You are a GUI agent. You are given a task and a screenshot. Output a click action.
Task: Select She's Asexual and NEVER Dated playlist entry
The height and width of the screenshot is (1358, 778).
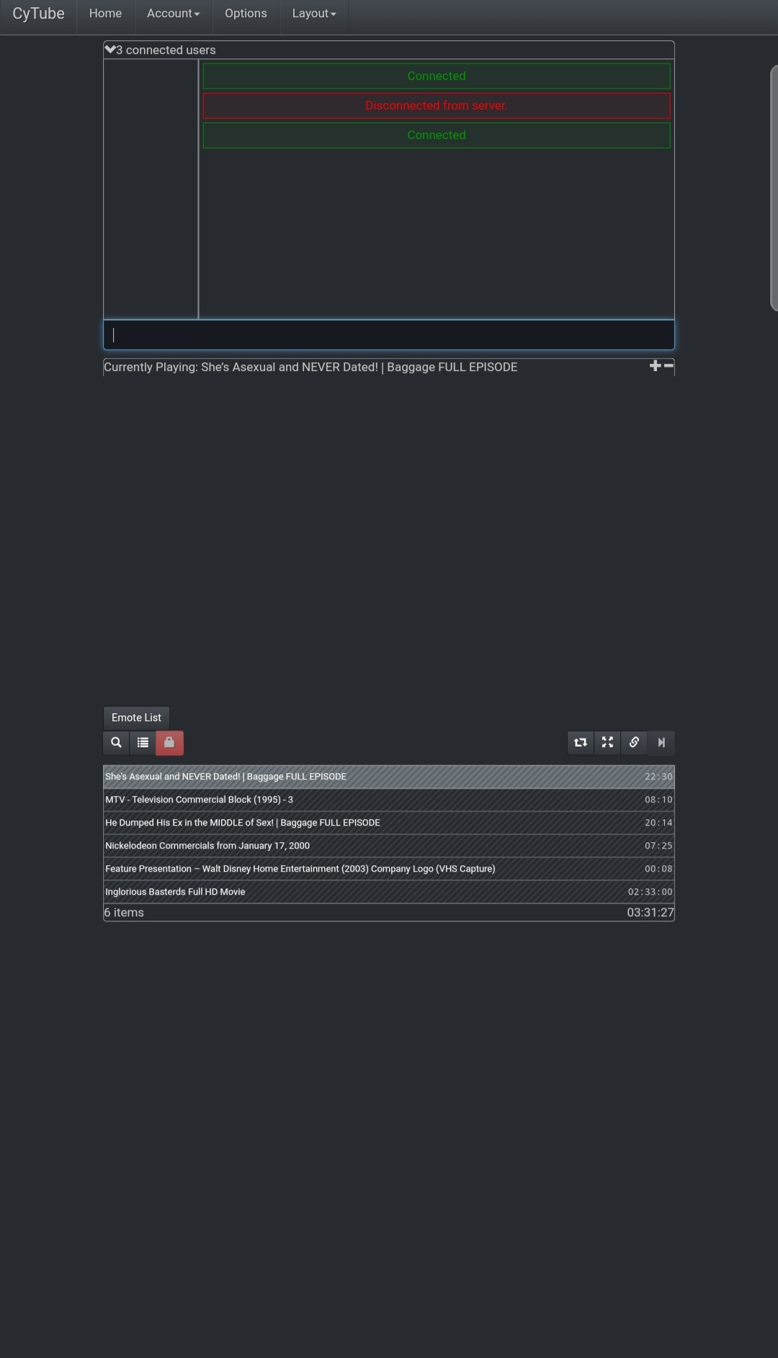[389, 777]
